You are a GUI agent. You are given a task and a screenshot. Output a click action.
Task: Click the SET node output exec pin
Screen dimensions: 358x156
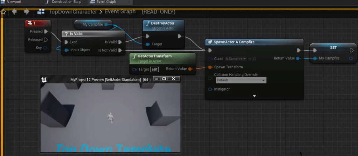[352, 50]
